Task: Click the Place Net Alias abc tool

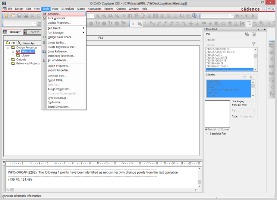Action: click(178, 23)
